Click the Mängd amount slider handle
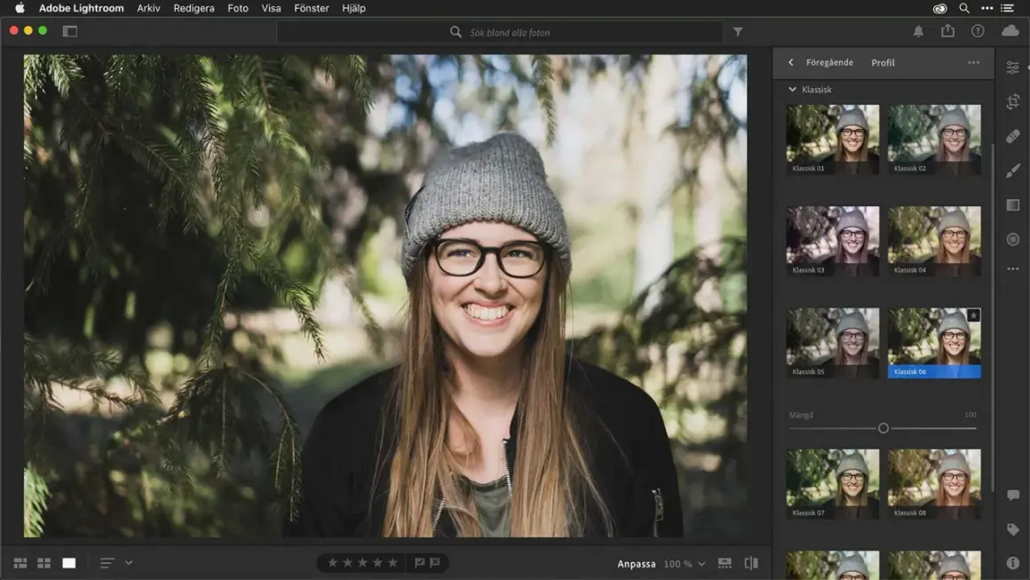Screen dimensions: 1030x580 tap(883, 428)
